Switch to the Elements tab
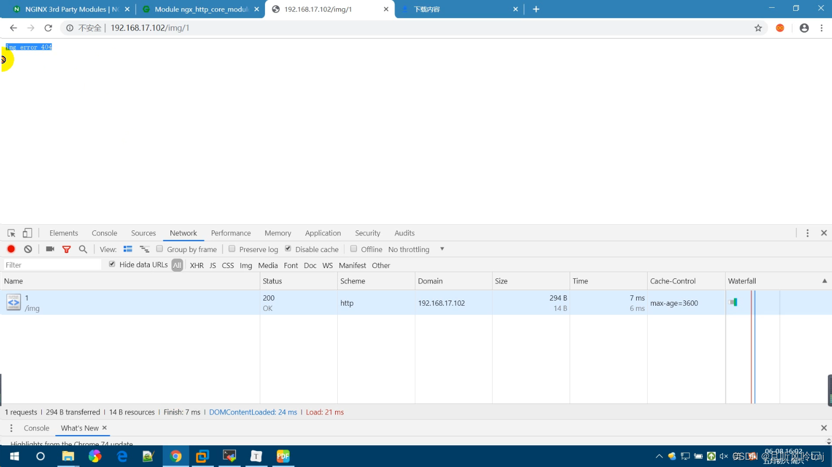 (64, 233)
